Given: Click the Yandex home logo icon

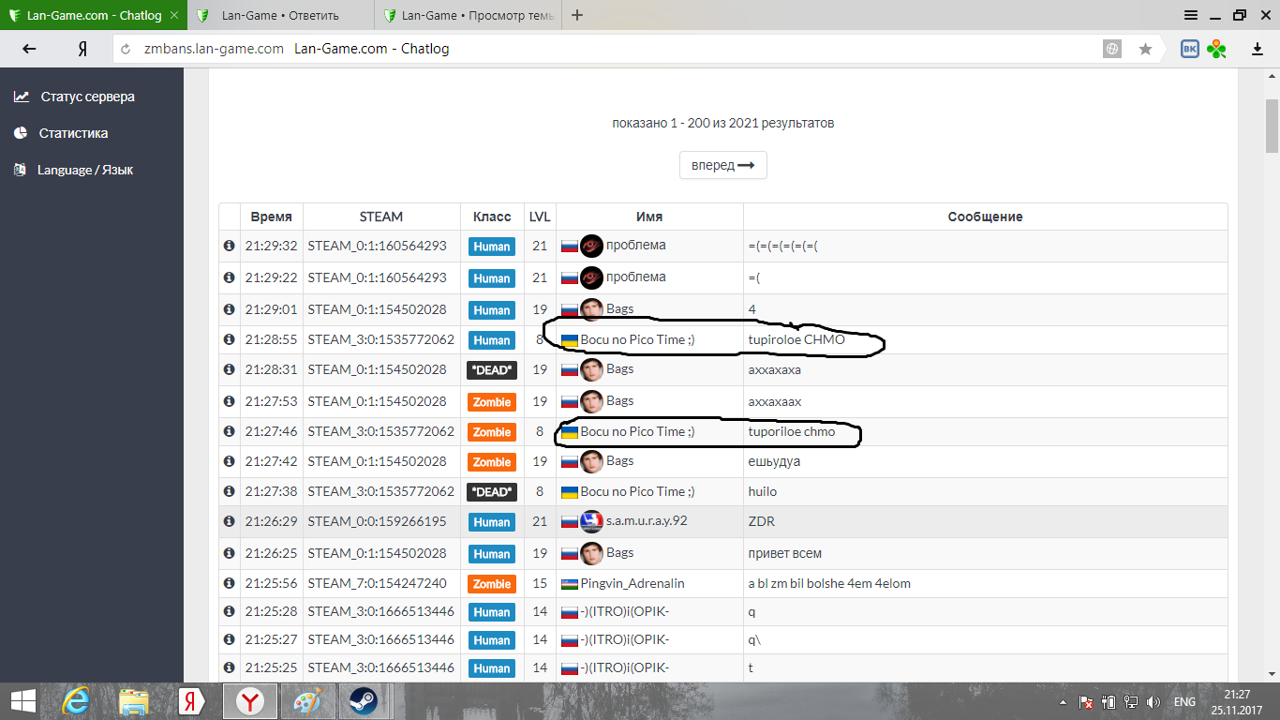Looking at the screenshot, I should (82, 50).
